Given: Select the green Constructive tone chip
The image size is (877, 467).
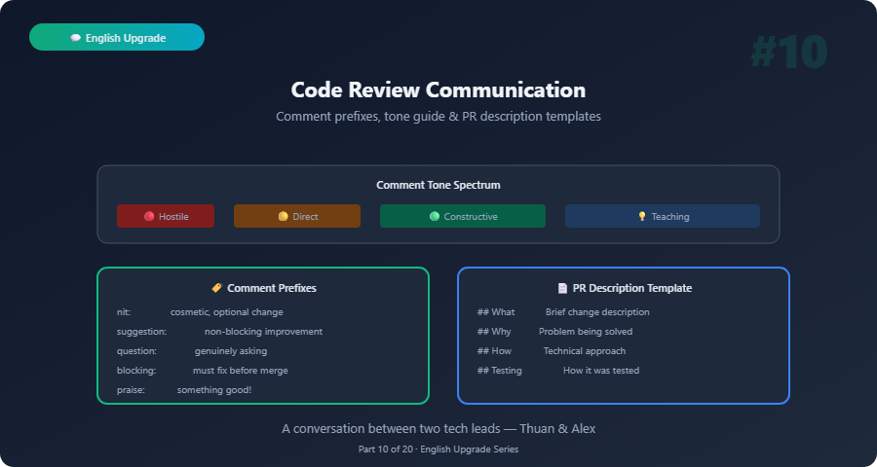Looking at the screenshot, I should pyautogui.click(x=463, y=216).
